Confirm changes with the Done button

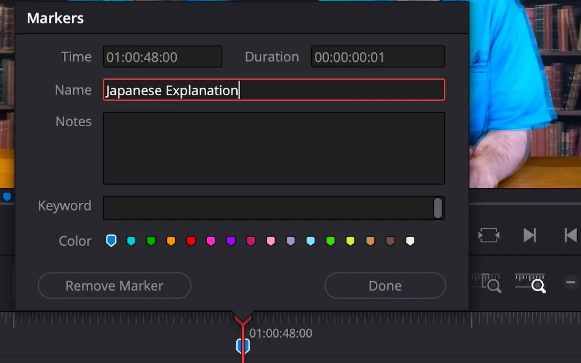(x=385, y=286)
